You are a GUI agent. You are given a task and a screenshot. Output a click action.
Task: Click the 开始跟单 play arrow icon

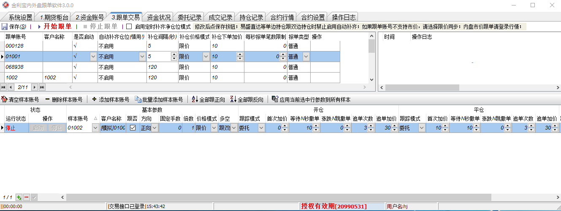[x=39, y=27]
